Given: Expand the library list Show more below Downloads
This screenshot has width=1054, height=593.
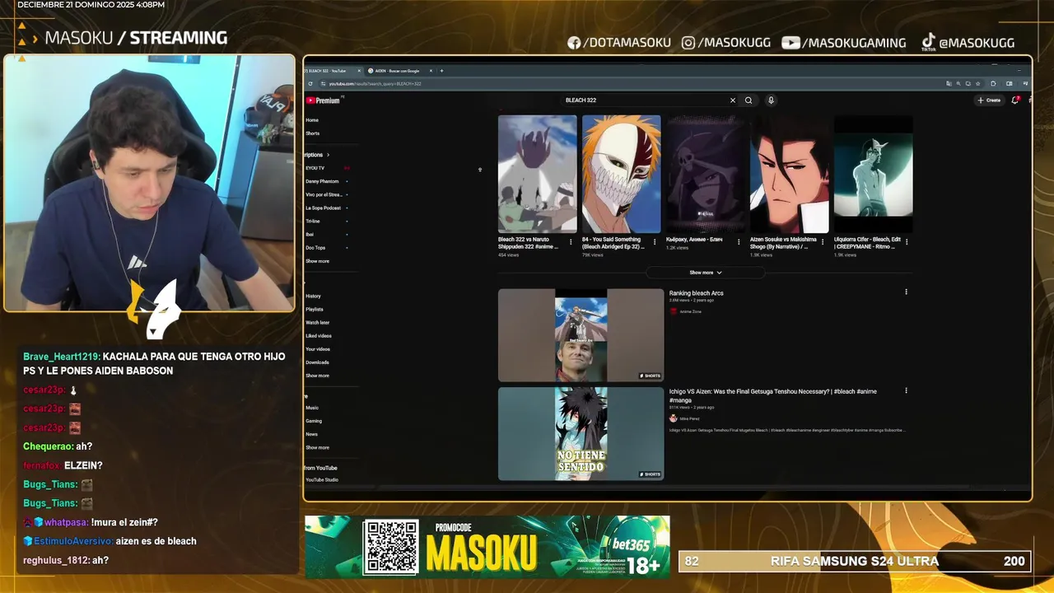Looking at the screenshot, I should tap(317, 376).
